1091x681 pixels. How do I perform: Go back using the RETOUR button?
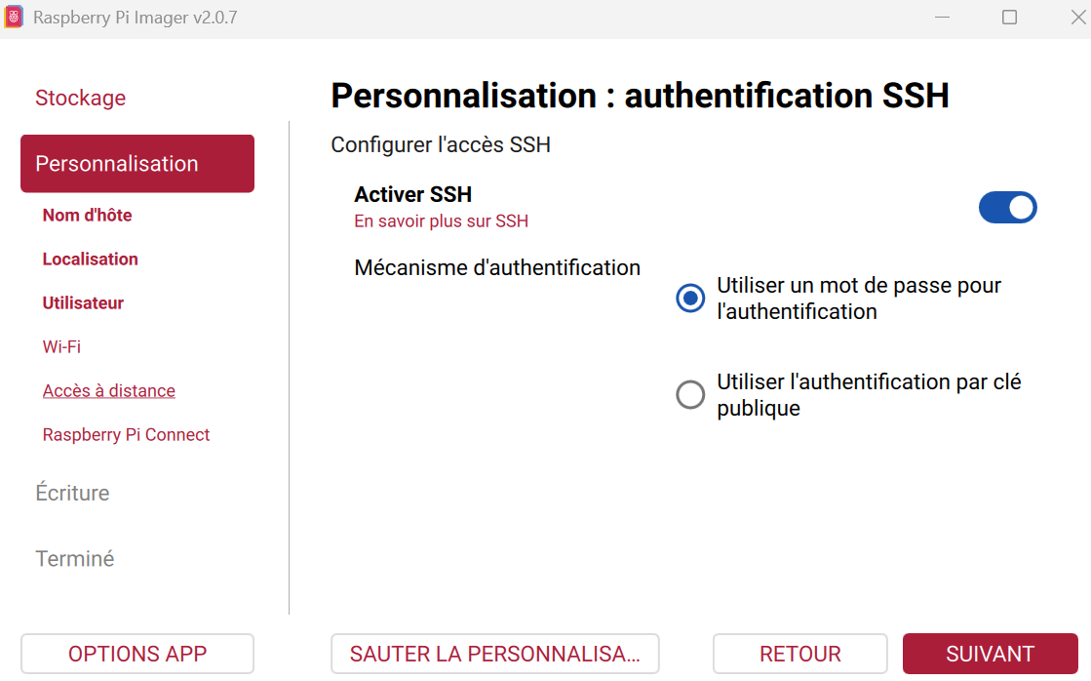799,654
